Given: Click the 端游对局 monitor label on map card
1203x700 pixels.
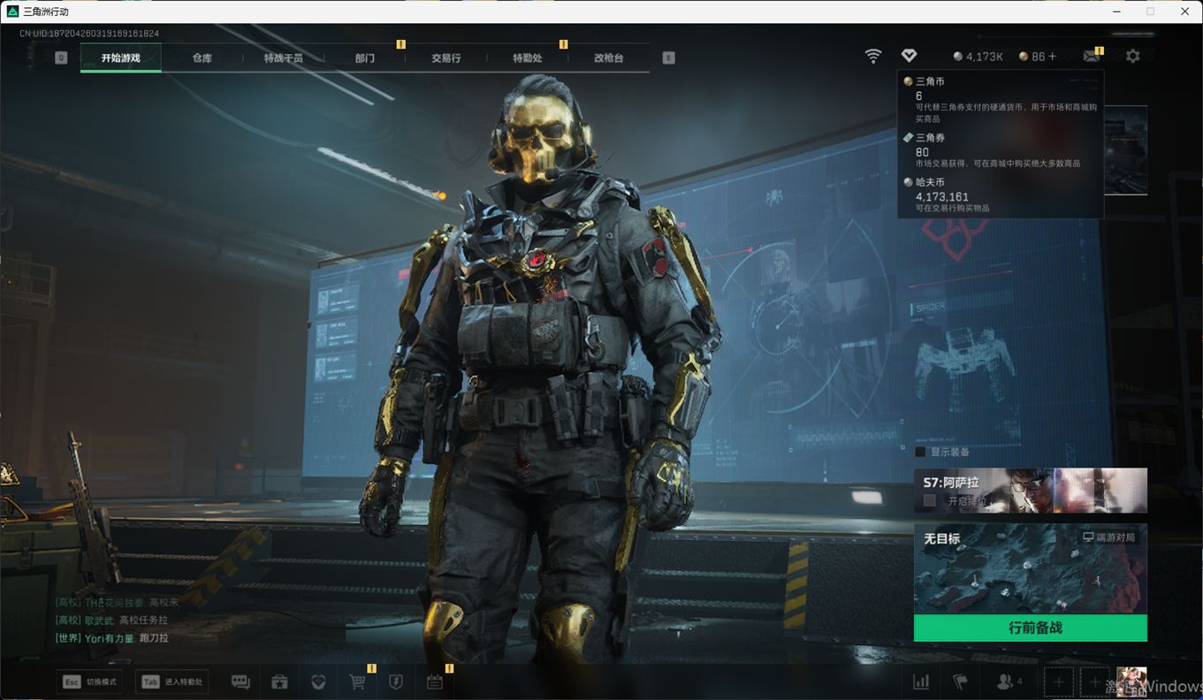Looking at the screenshot, I should [1109, 537].
